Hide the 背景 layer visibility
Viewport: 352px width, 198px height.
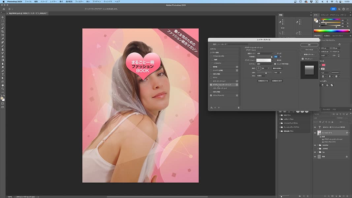315,157
